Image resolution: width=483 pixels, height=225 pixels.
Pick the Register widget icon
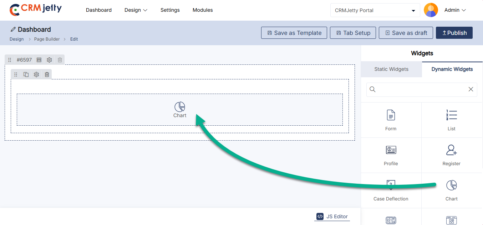point(451,150)
